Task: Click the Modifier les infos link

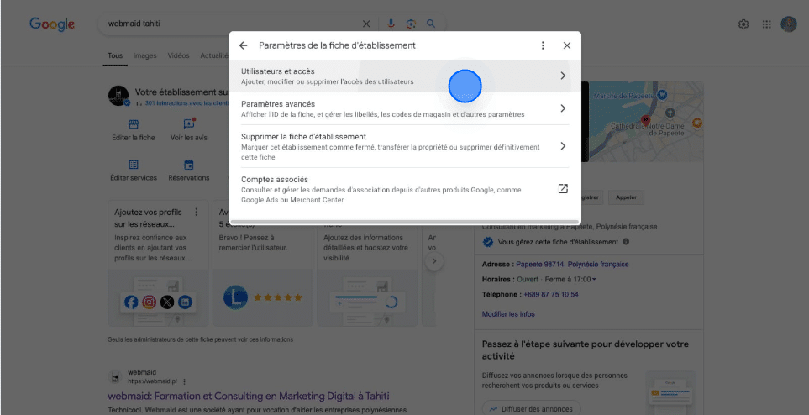Action: point(508,314)
